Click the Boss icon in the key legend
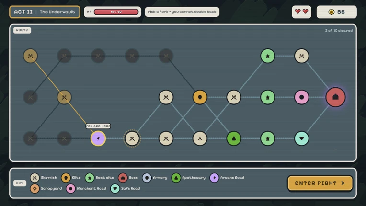Viewport: 366px width, 206px height. 123,178
